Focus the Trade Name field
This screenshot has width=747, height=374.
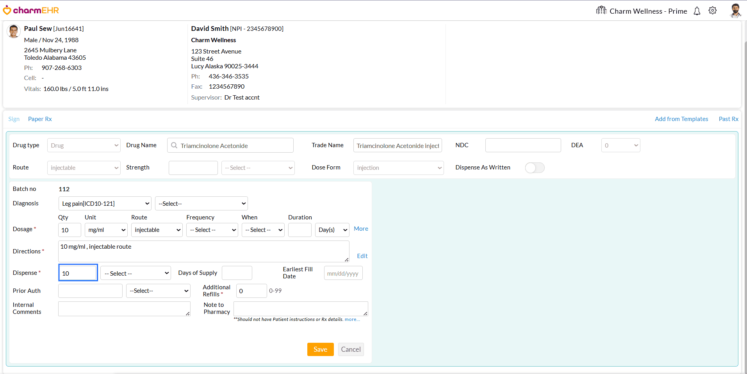(x=398, y=145)
